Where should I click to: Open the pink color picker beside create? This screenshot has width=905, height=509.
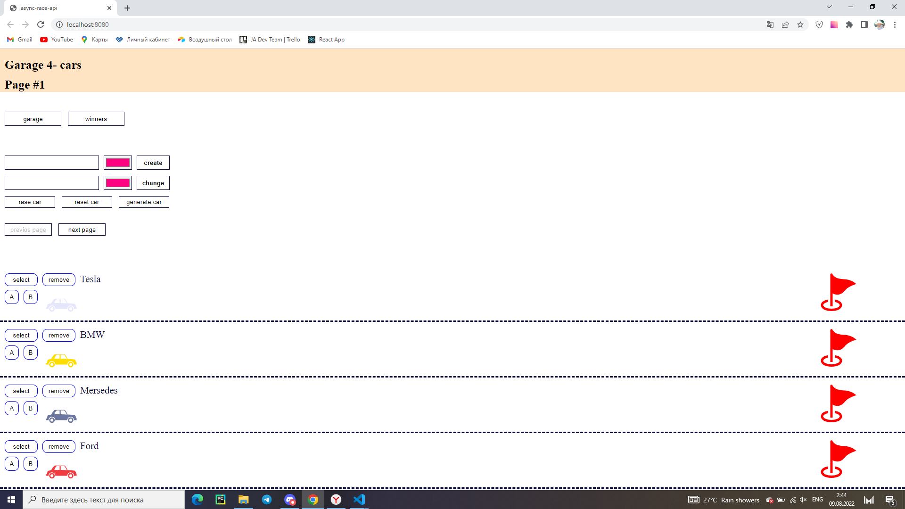[x=118, y=163]
